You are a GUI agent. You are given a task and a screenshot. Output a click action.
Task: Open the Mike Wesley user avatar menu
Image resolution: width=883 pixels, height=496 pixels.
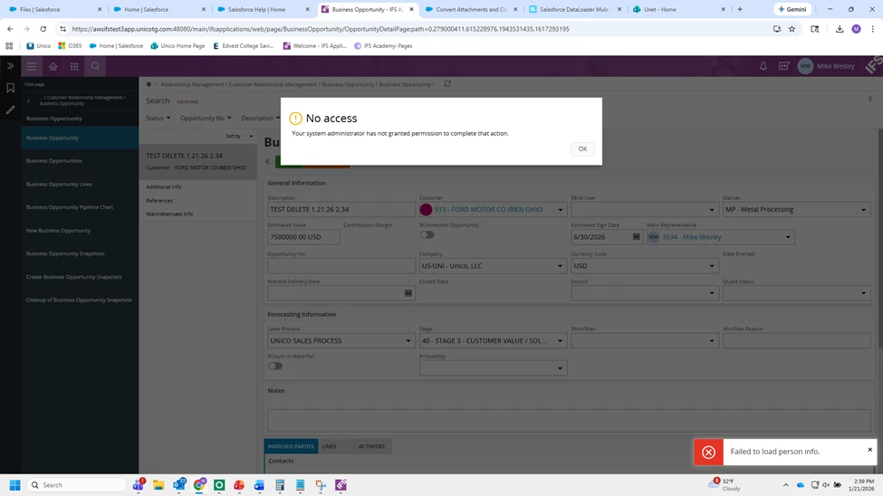click(x=805, y=66)
